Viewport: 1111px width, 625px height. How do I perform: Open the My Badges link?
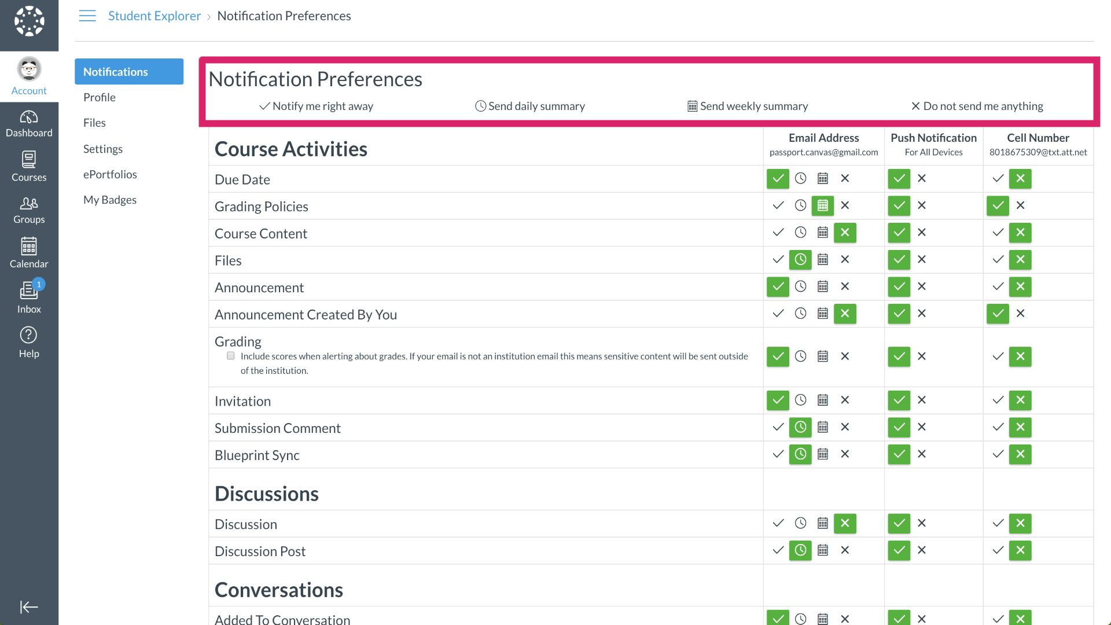pyautogui.click(x=110, y=200)
